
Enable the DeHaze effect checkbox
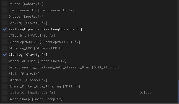pyautogui.click(x=5, y=4)
